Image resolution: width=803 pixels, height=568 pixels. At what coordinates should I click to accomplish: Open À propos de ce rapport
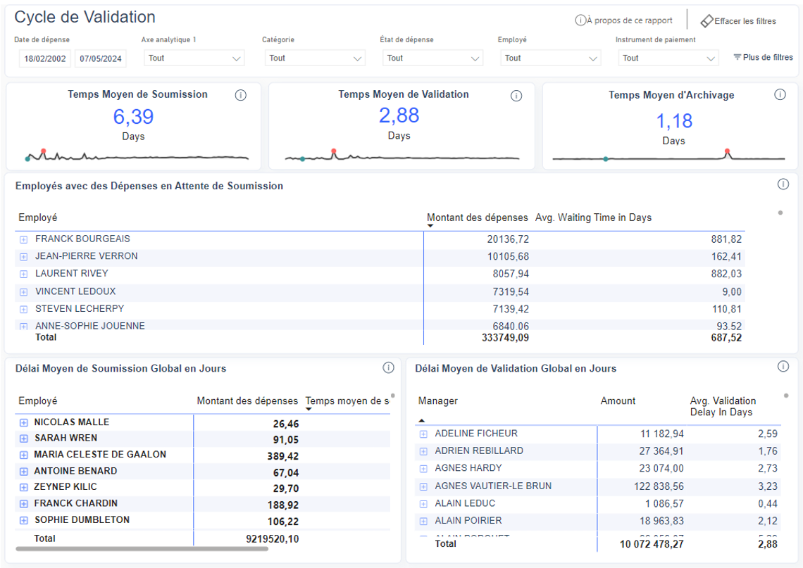coord(623,21)
